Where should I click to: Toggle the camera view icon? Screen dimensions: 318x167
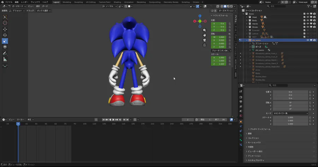coord(205,40)
